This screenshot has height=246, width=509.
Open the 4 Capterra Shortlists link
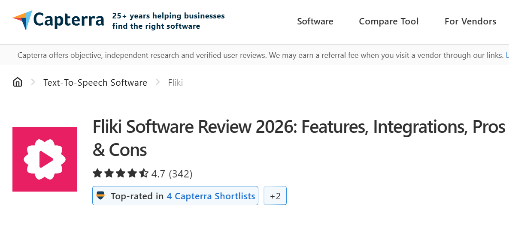click(x=211, y=196)
